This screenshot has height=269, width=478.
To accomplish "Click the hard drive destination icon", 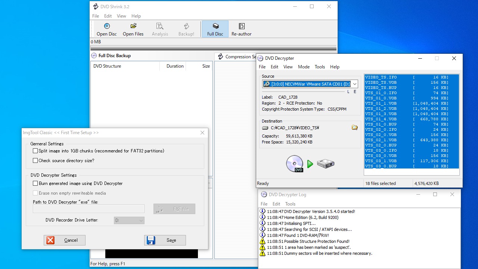I will point(326,164).
